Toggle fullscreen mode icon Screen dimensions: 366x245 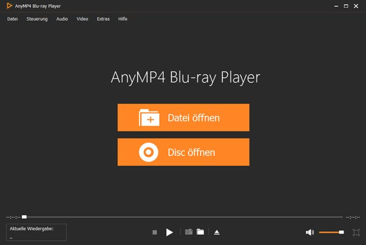(x=356, y=232)
